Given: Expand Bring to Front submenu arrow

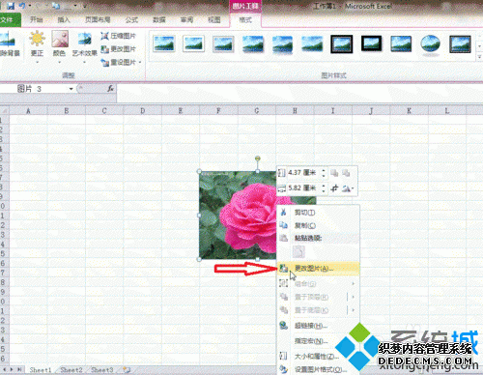Looking at the screenshot, I should click(354, 297).
